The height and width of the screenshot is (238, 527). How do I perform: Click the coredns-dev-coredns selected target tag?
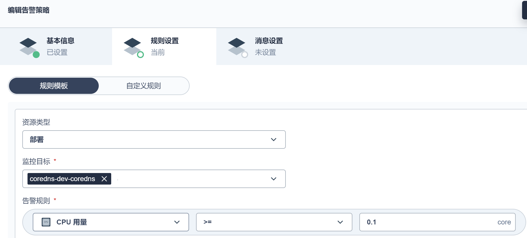pos(62,179)
